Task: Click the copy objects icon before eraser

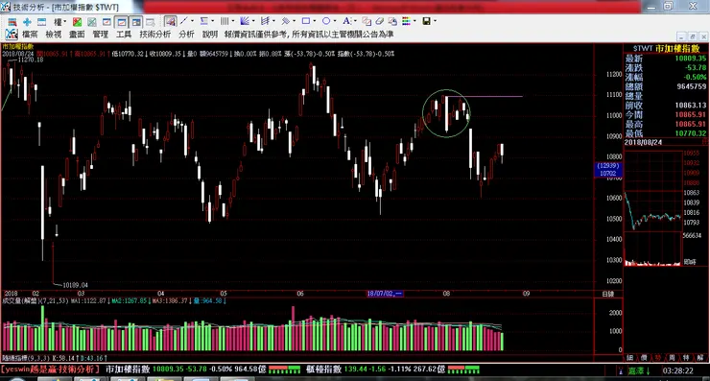Action: [x=367, y=21]
